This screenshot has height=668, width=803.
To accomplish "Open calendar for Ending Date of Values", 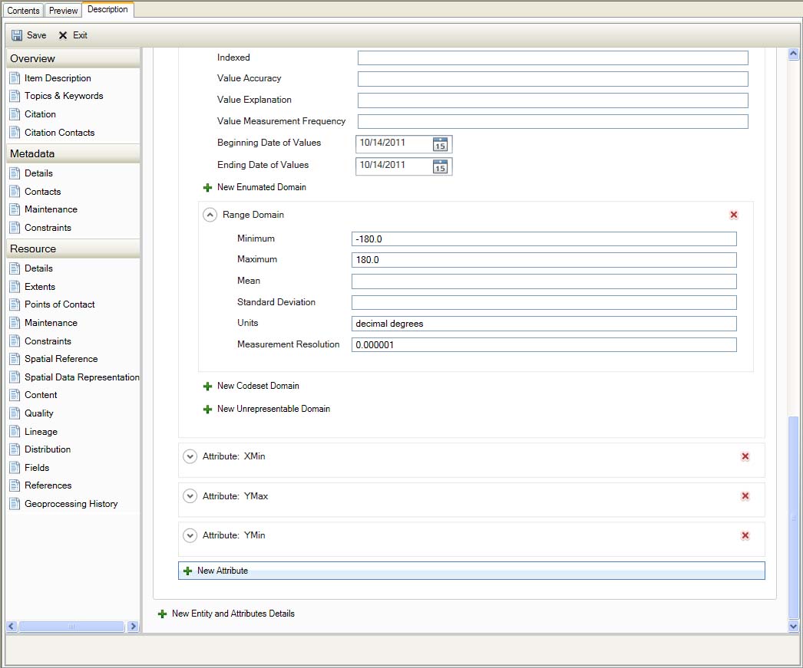I will tap(440, 166).
